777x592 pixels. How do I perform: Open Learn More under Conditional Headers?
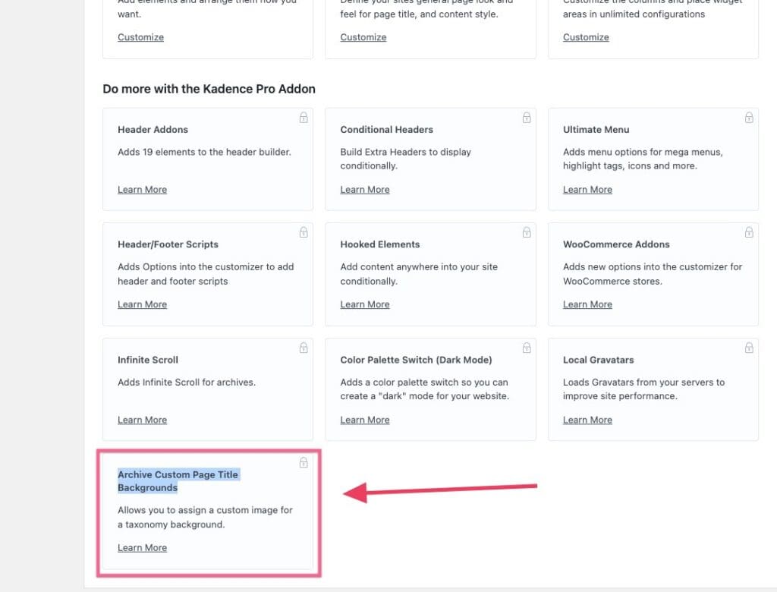coord(364,190)
